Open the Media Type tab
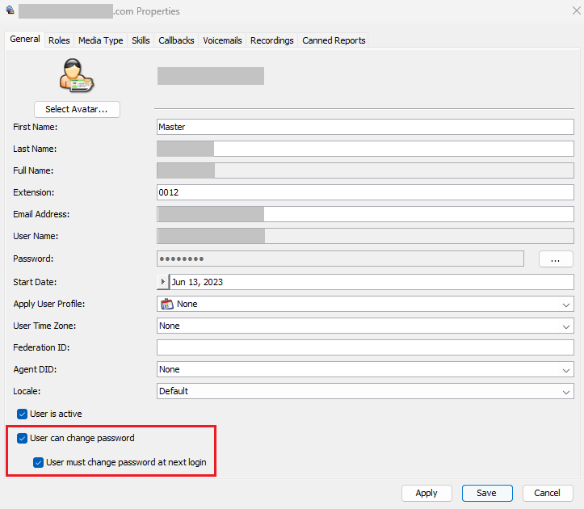Screen dimensions: 584x509 (x=100, y=40)
